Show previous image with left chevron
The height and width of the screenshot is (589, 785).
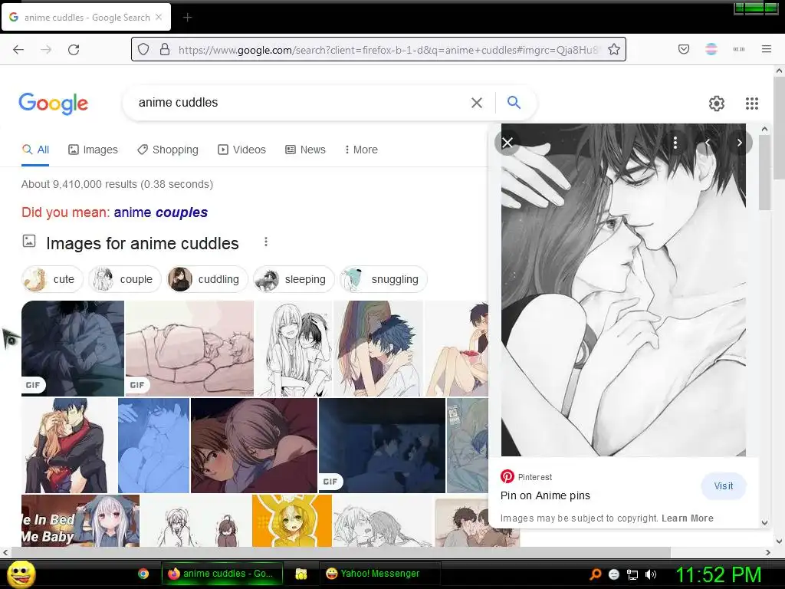[708, 143]
